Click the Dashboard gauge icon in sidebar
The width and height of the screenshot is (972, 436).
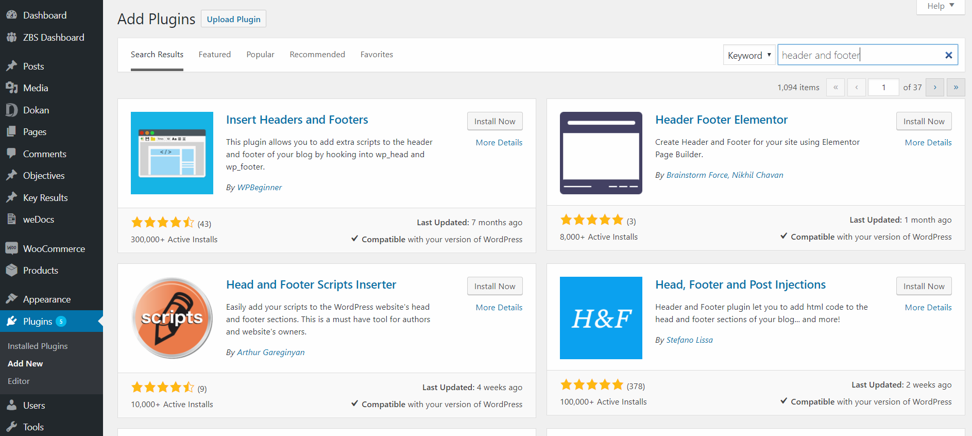[11, 15]
